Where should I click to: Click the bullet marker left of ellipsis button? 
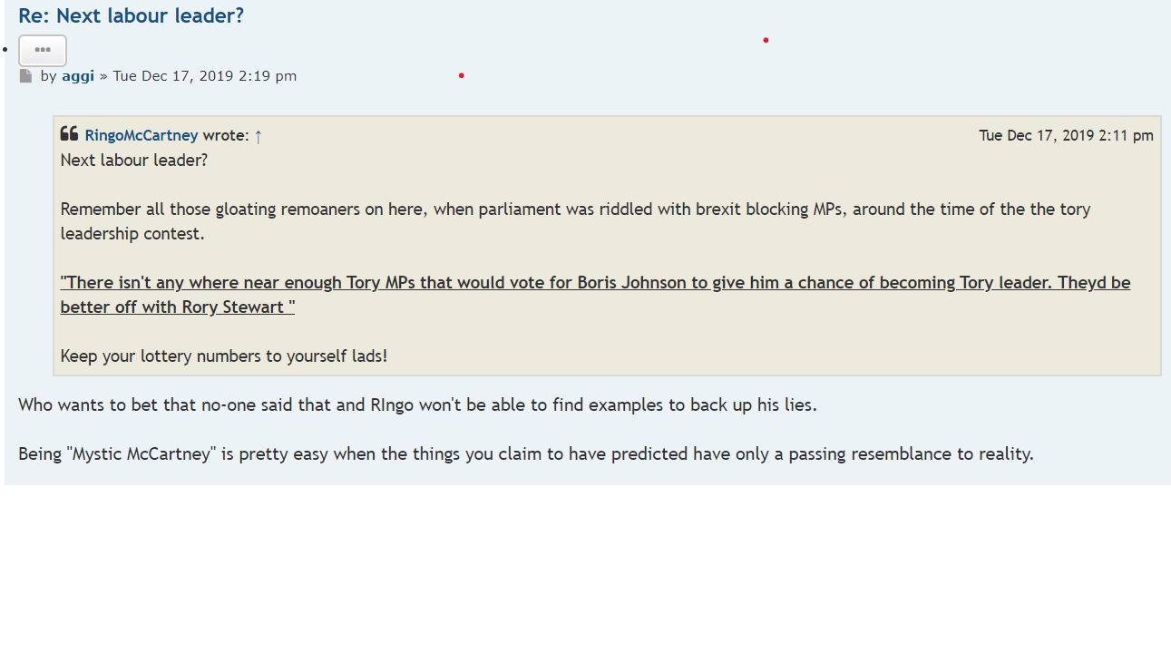pos(6,50)
